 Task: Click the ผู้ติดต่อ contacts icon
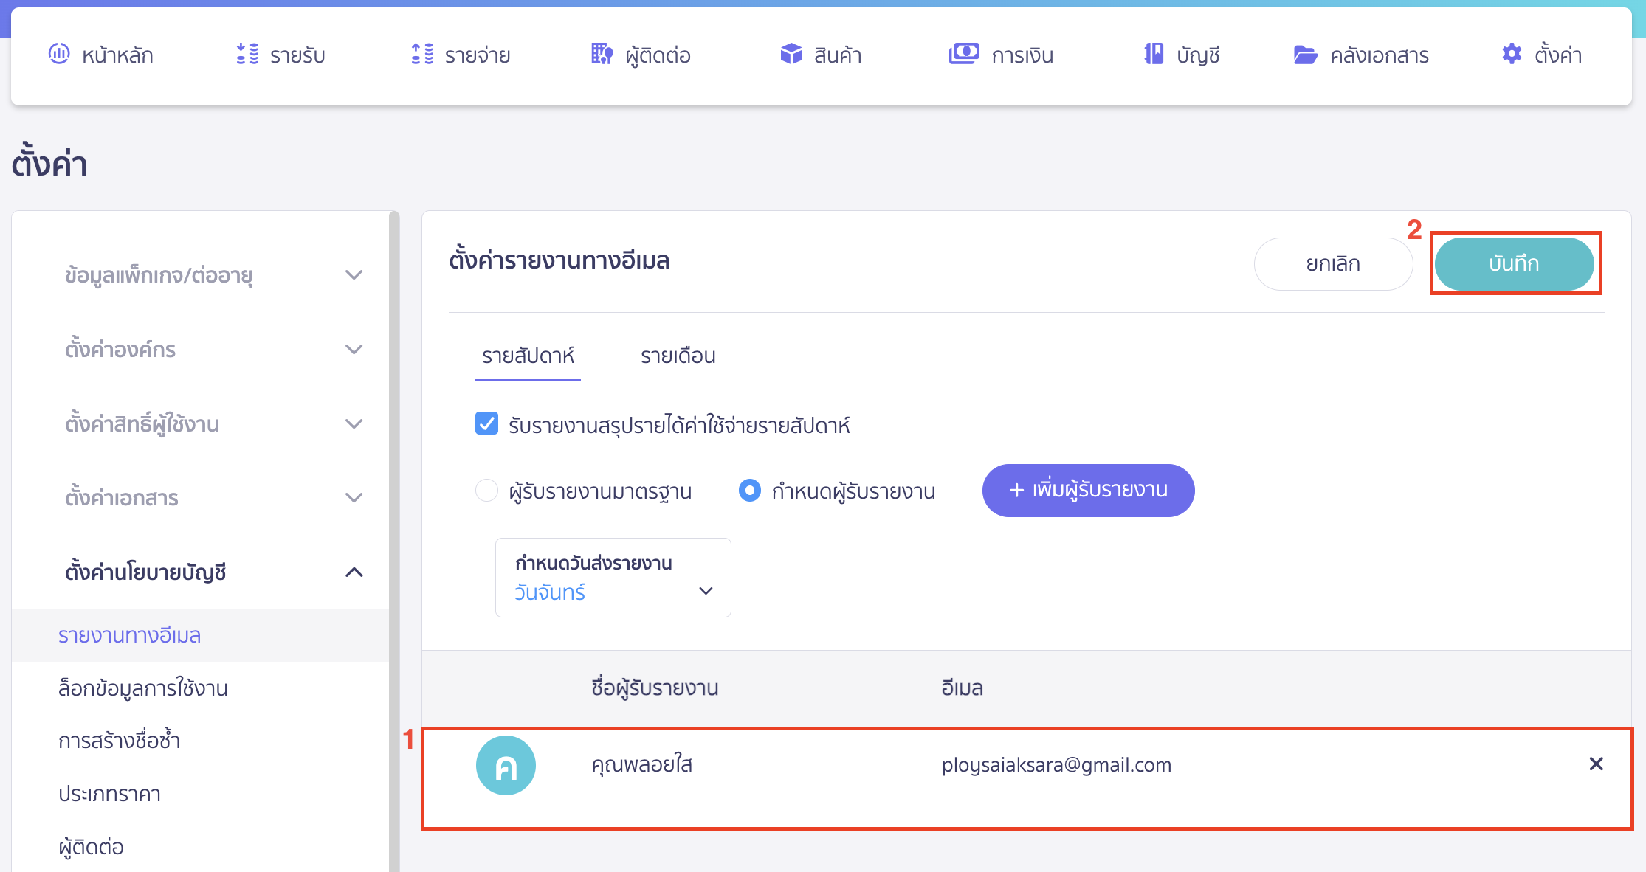[601, 54]
